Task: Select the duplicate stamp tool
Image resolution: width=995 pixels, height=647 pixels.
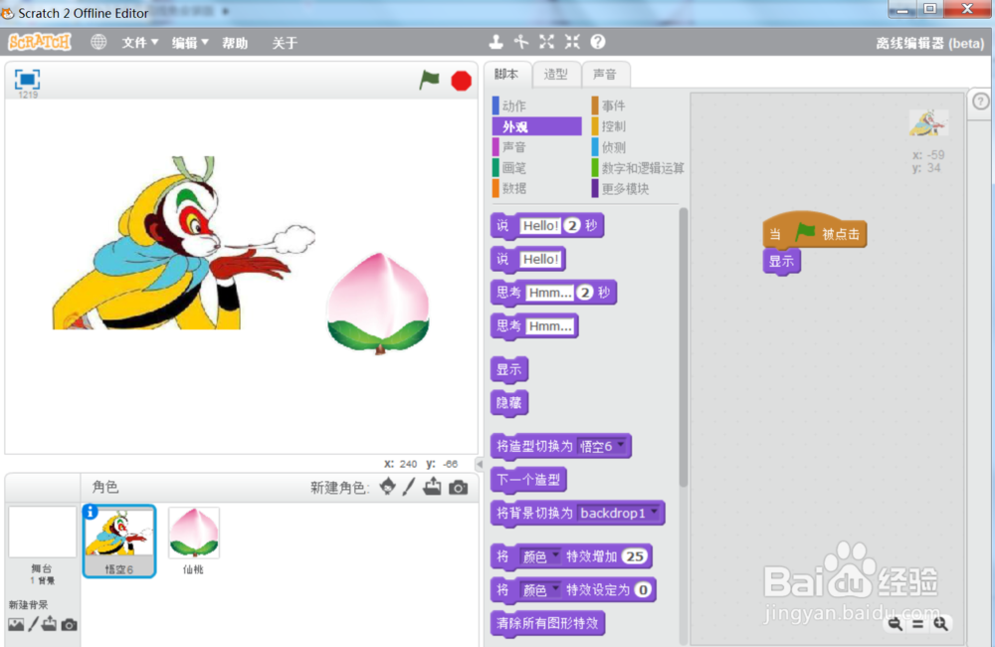Action: 497,42
